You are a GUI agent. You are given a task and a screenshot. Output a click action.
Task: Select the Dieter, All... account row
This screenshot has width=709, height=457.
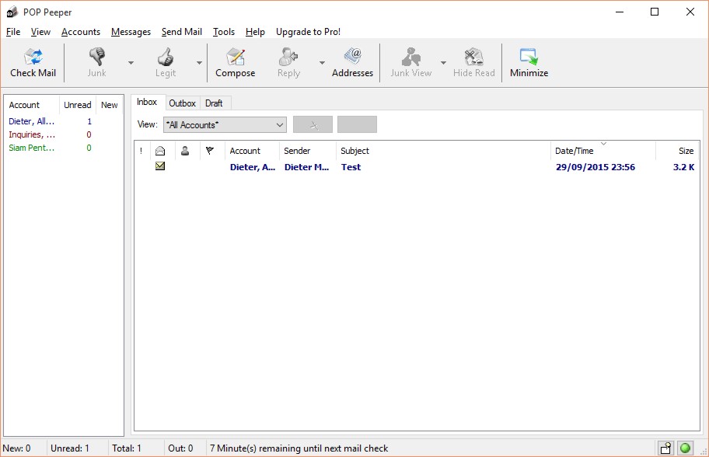(x=63, y=121)
